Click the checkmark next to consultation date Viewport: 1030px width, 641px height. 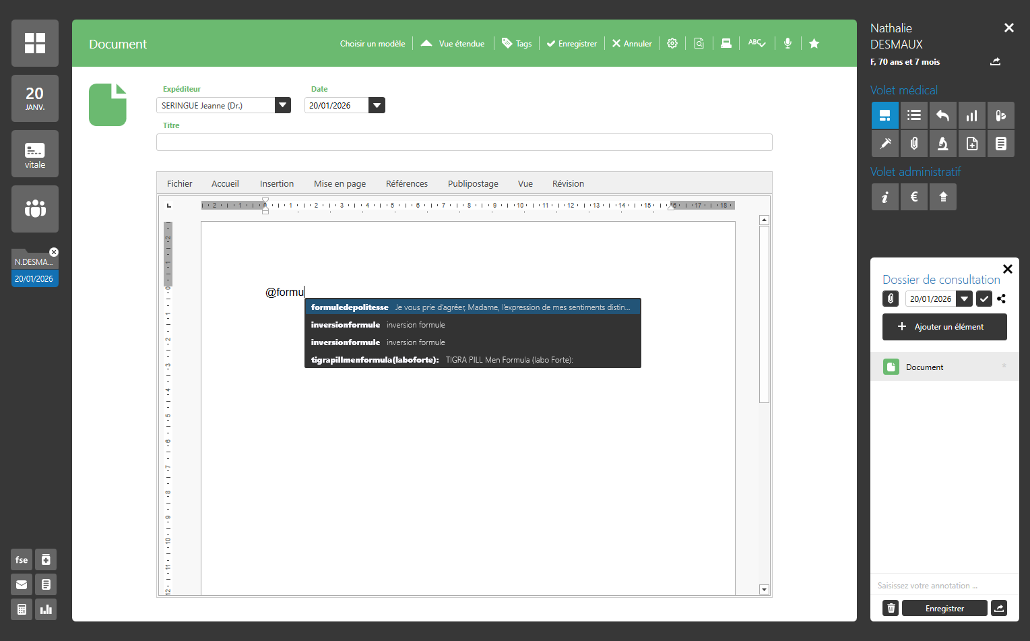pos(984,299)
